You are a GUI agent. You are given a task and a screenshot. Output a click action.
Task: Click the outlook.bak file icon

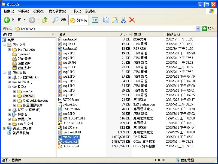pos(60,137)
